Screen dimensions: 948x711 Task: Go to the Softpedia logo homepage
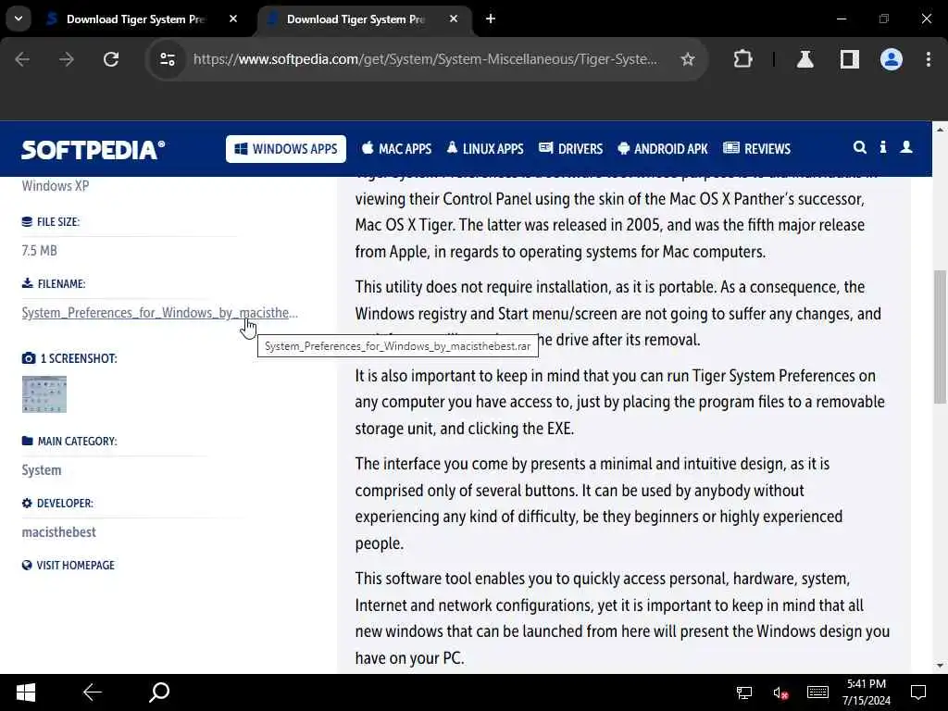[x=94, y=149]
